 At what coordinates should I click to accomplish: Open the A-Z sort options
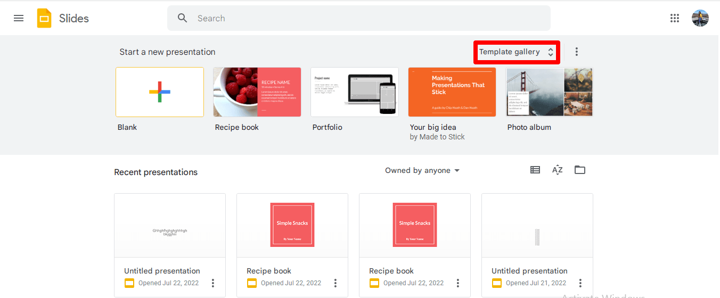[558, 170]
